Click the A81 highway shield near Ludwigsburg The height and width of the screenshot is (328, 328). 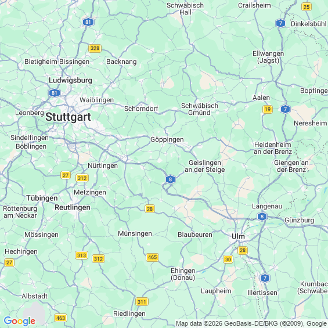coord(55,93)
